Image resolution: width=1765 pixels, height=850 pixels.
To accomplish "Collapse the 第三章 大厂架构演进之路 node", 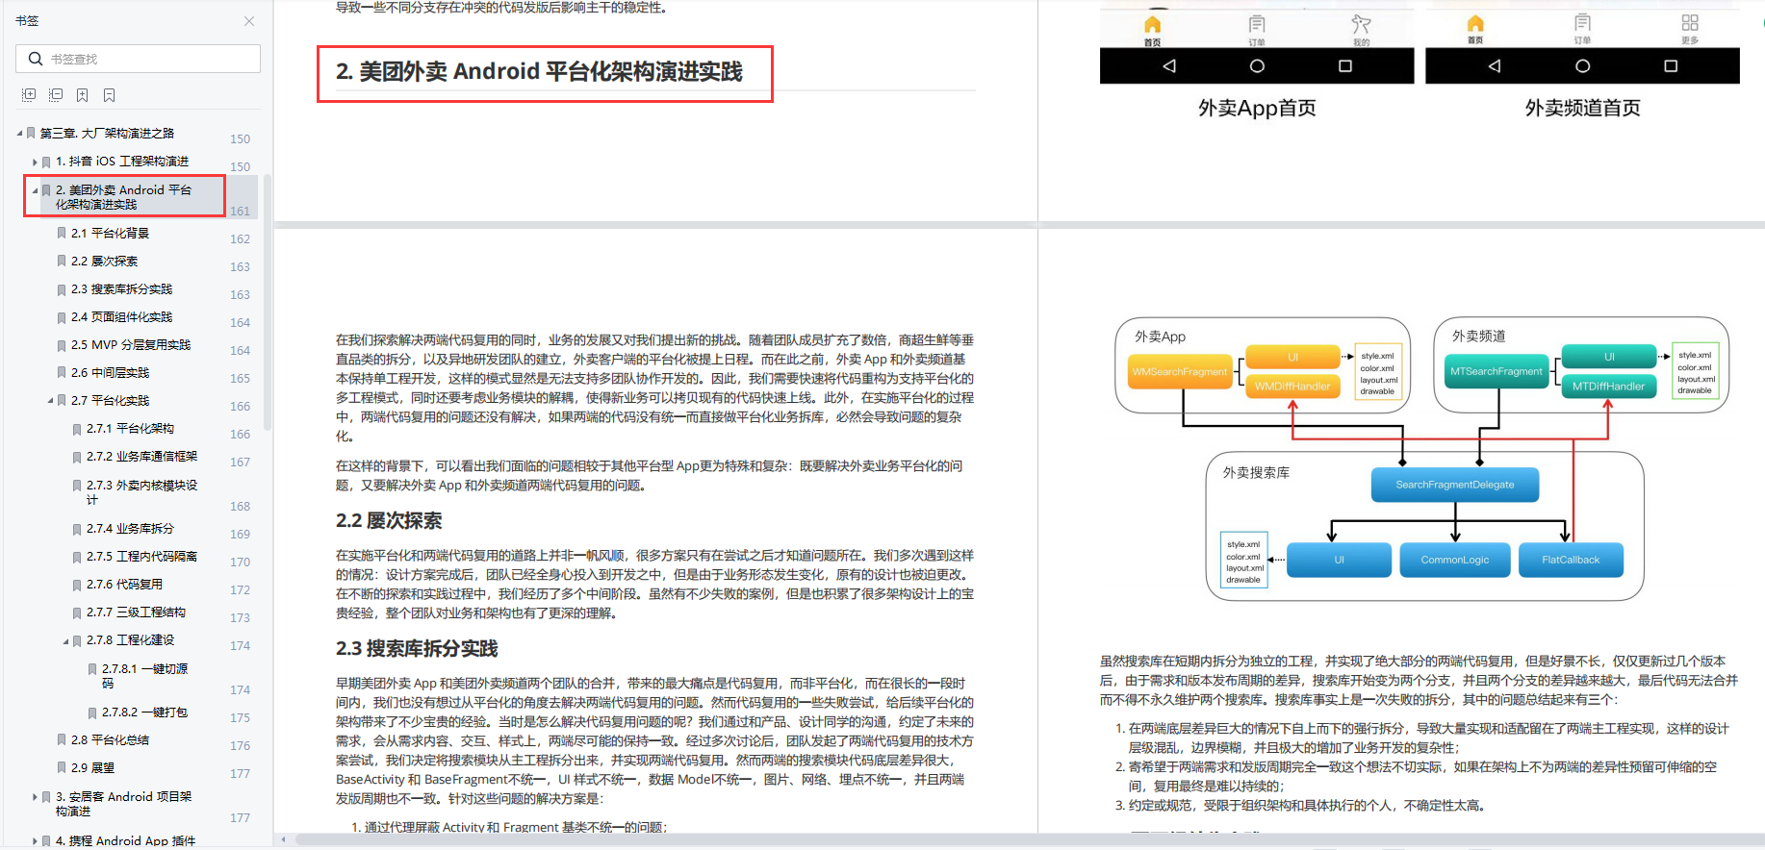I will [19, 134].
